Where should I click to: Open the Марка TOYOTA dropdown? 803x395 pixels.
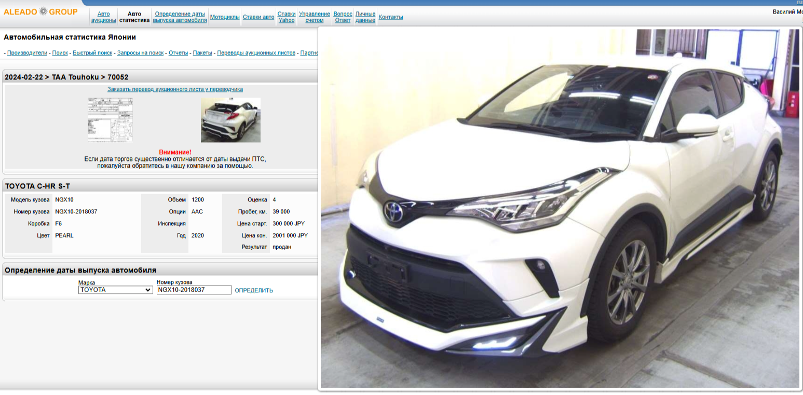115,290
